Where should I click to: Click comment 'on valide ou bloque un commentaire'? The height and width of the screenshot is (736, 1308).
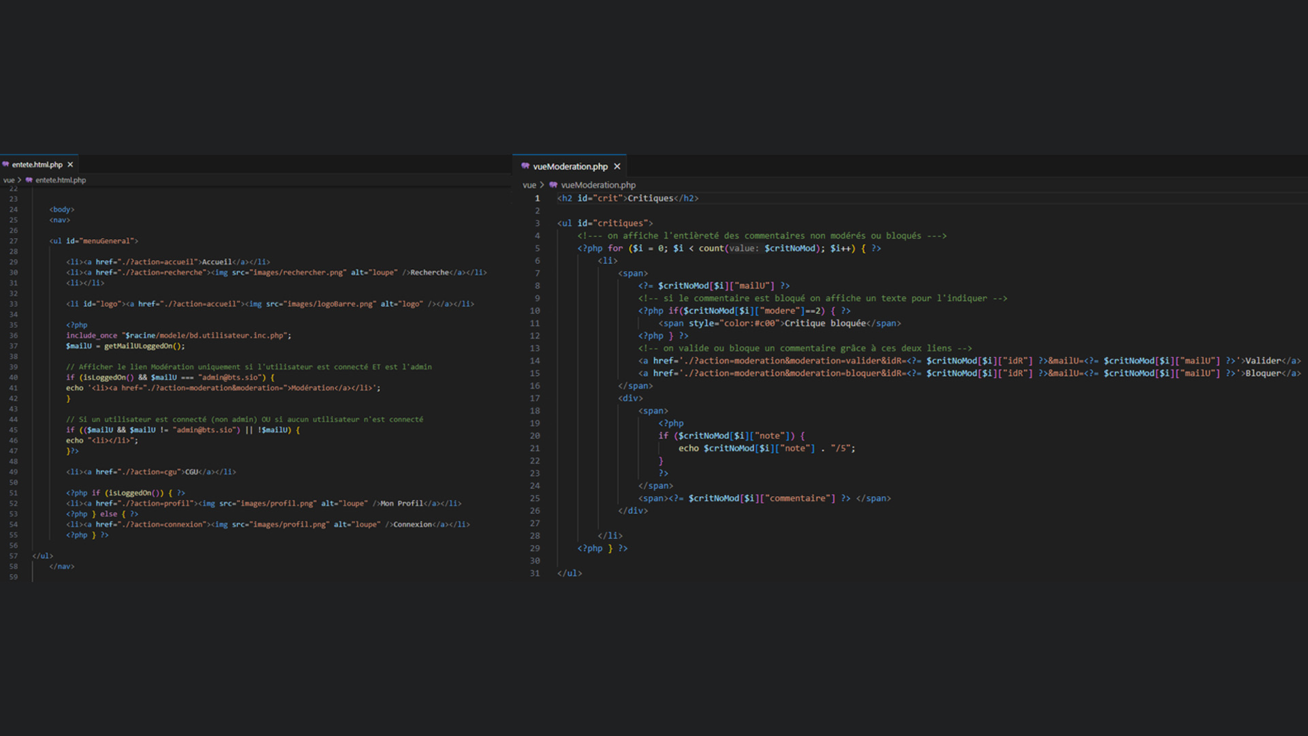tap(805, 348)
